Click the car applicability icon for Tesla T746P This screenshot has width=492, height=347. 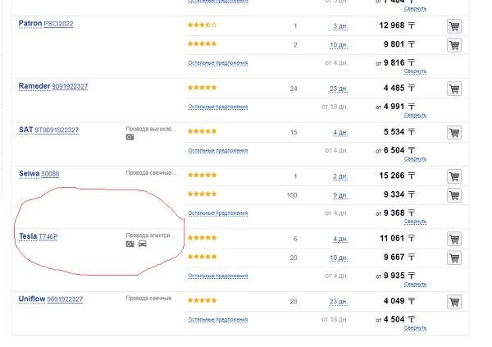(143, 244)
